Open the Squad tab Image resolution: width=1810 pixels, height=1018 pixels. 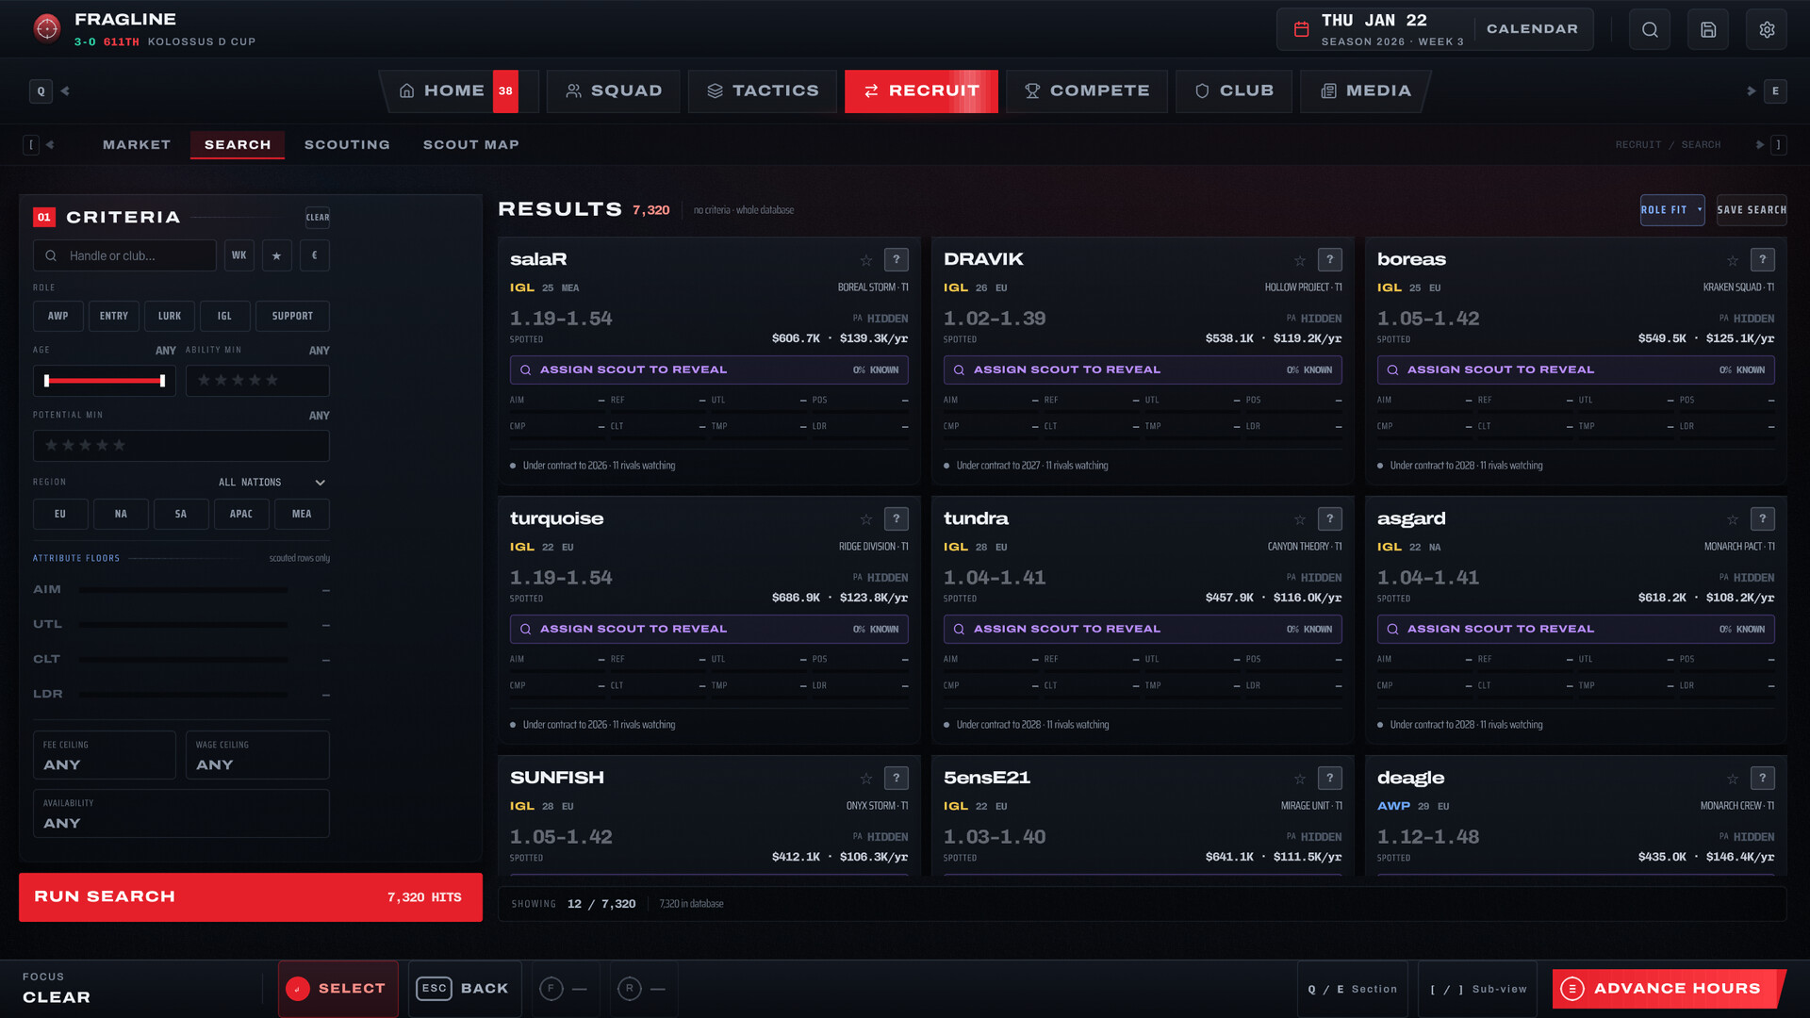point(613,90)
